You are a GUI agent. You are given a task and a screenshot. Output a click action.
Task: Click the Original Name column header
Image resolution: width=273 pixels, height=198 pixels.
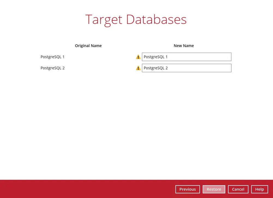click(88, 46)
